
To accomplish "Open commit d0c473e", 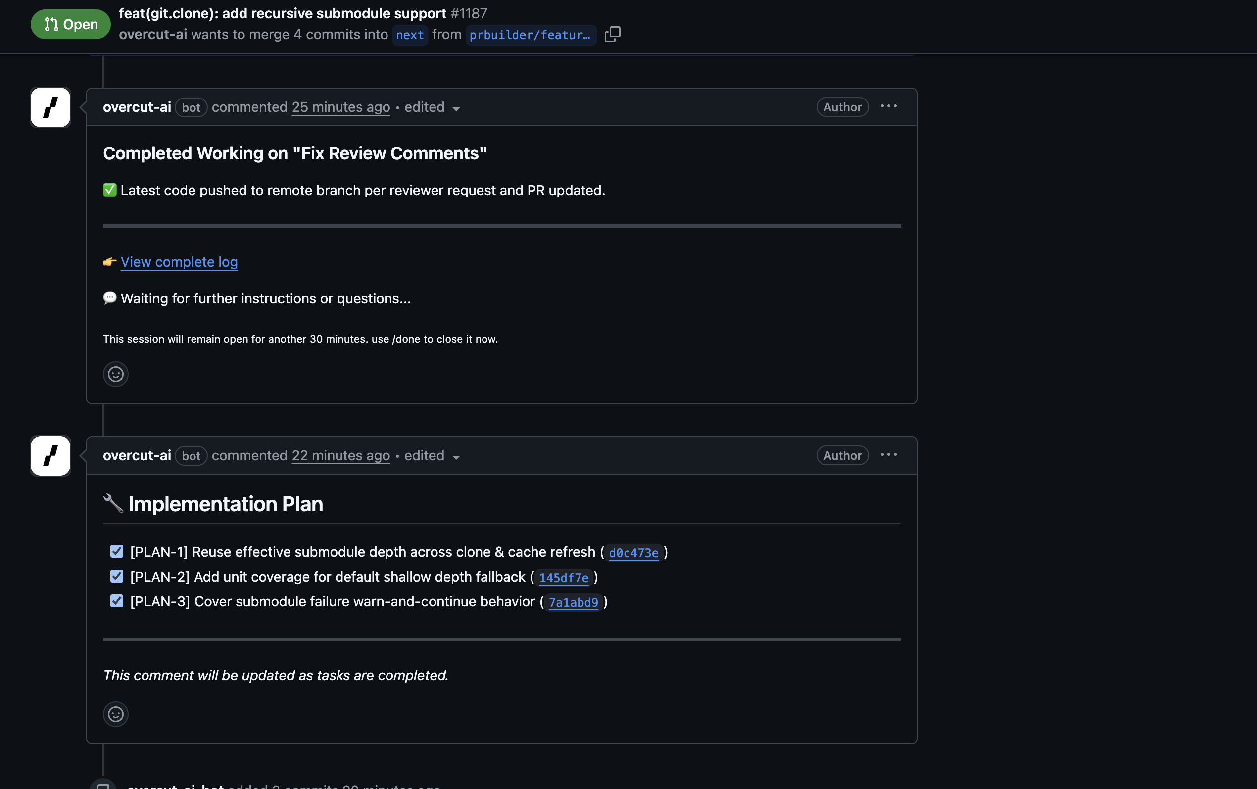I will (x=633, y=553).
